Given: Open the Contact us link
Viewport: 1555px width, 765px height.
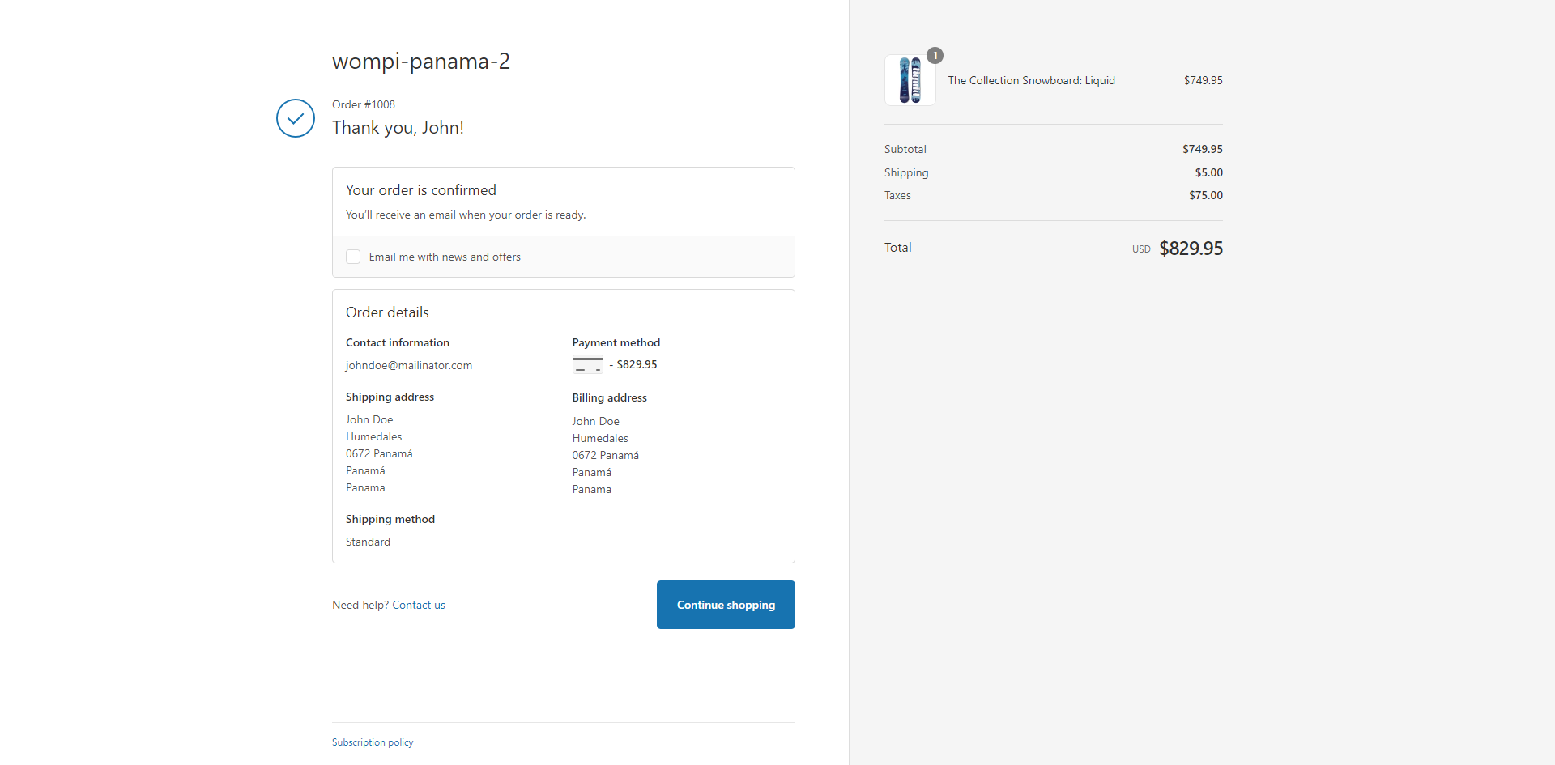Looking at the screenshot, I should (x=418, y=604).
